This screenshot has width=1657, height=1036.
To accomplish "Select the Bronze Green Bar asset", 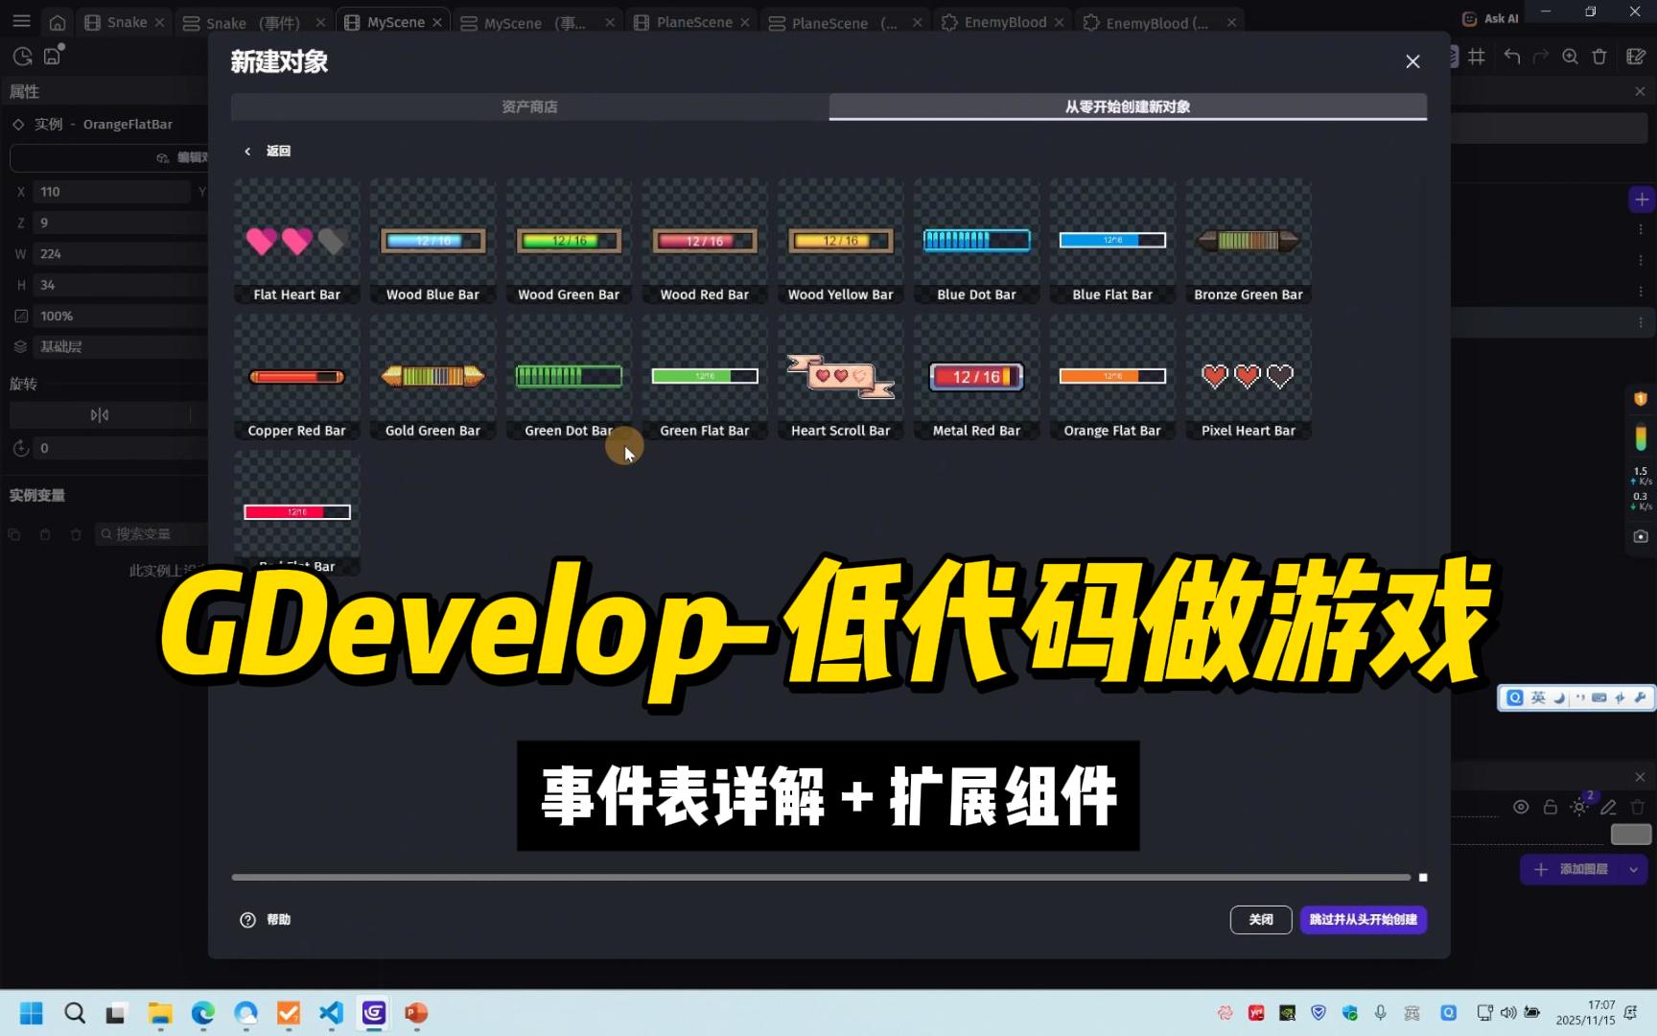I will (1249, 241).
